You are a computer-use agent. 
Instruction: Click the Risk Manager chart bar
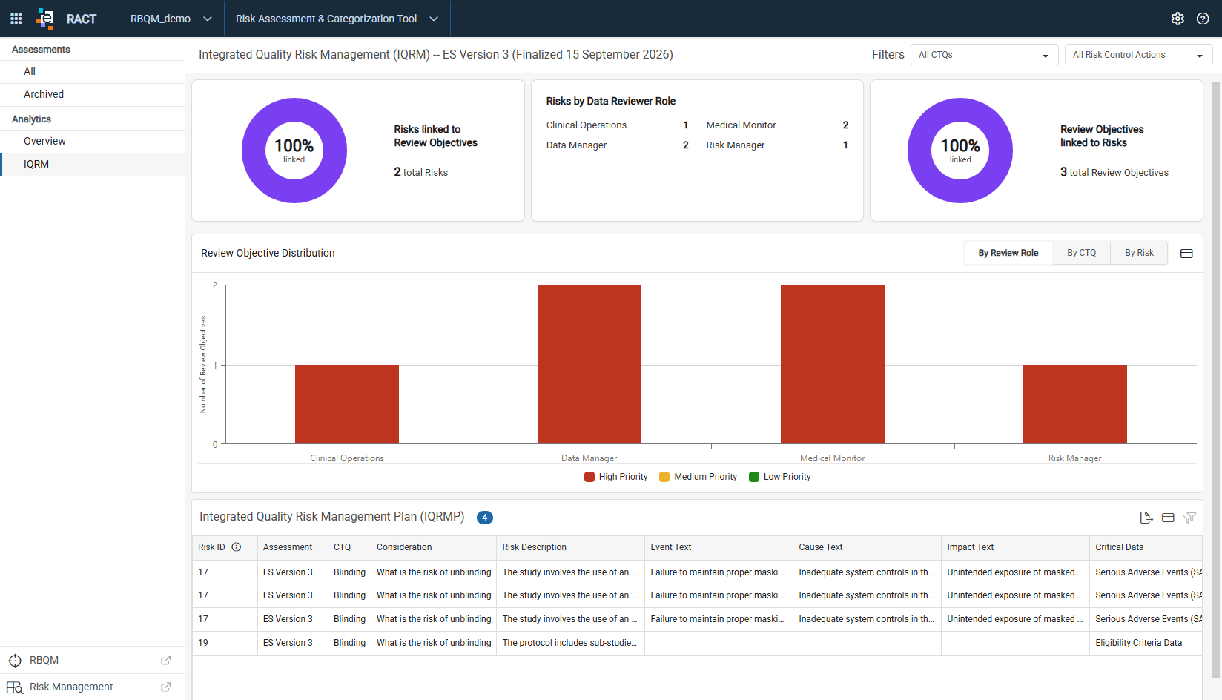tap(1075, 404)
